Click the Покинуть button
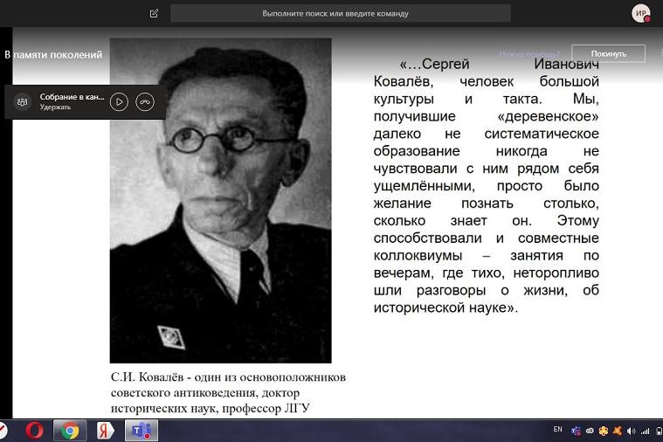663x442 pixels. (x=608, y=53)
